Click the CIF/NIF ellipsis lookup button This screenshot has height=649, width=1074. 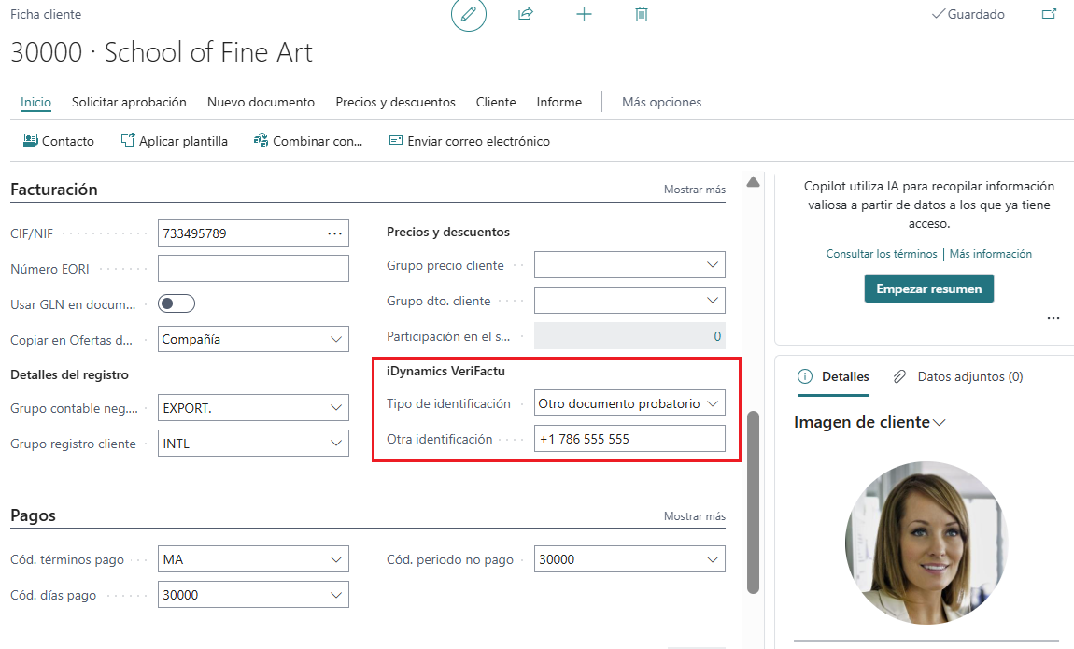(334, 233)
